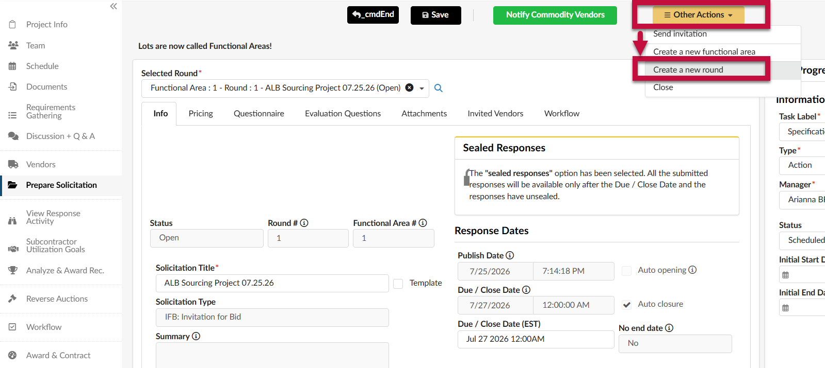
Task: Click the Documents file icon
Action: [x=12, y=86]
